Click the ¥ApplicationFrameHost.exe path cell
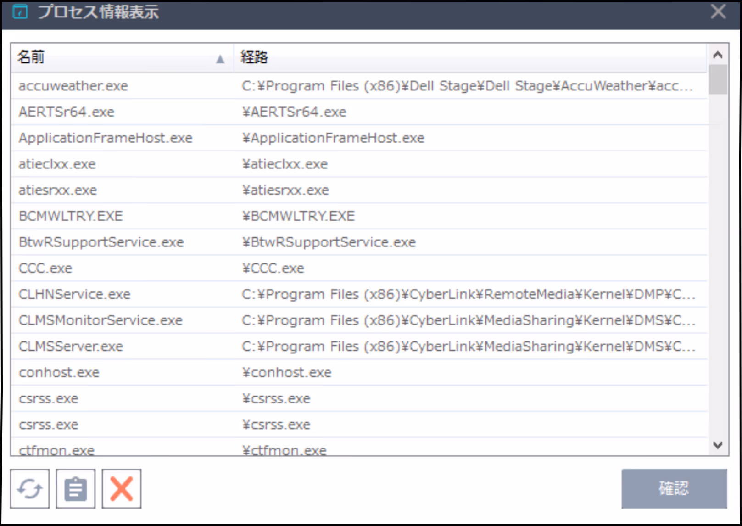The width and height of the screenshot is (742, 526). (471, 138)
